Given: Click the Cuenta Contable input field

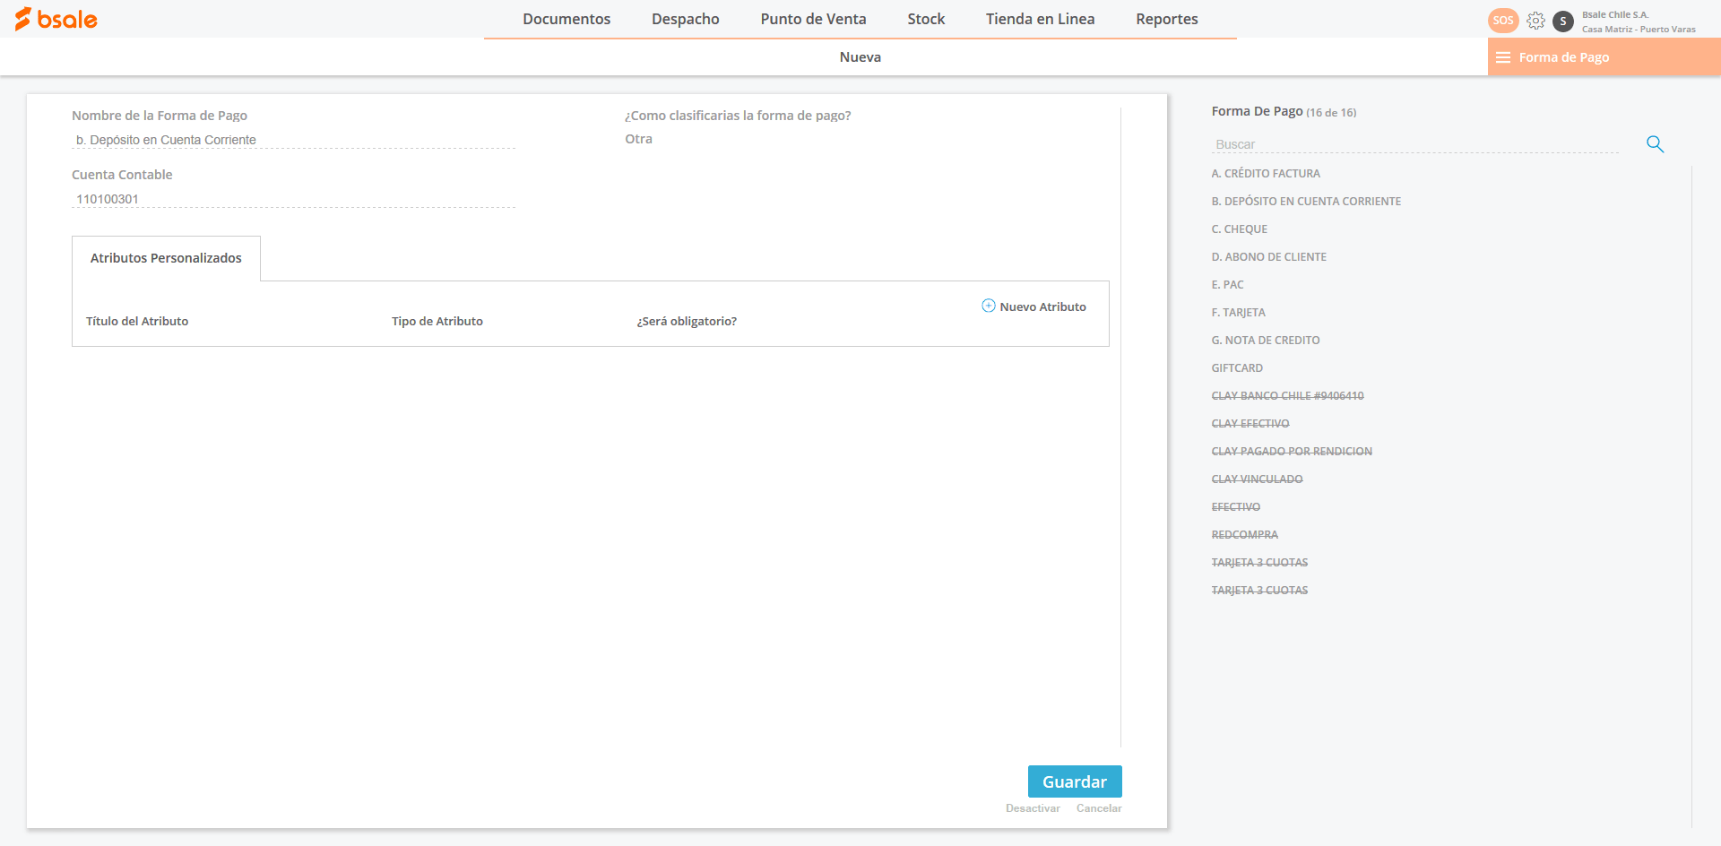Looking at the screenshot, I should (x=293, y=199).
